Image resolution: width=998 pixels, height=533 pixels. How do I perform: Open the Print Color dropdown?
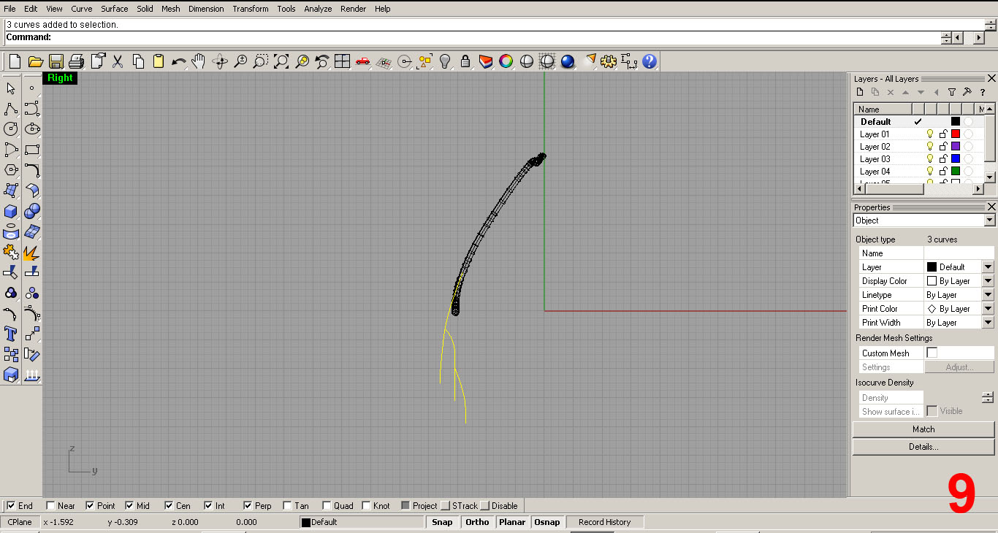tap(988, 309)
